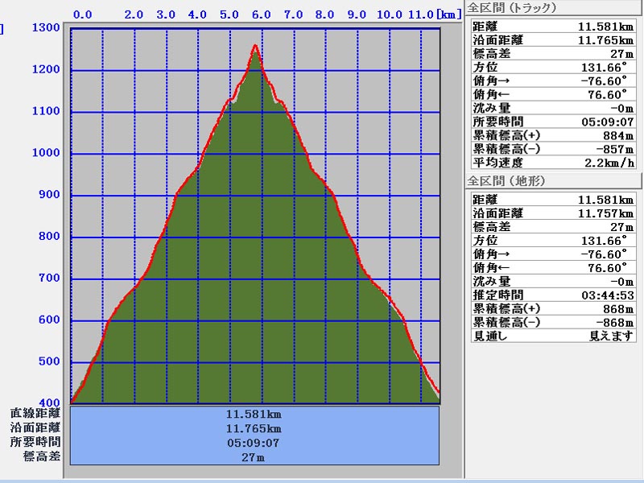Click the 0.0 distance axis label

pos(82,14)
